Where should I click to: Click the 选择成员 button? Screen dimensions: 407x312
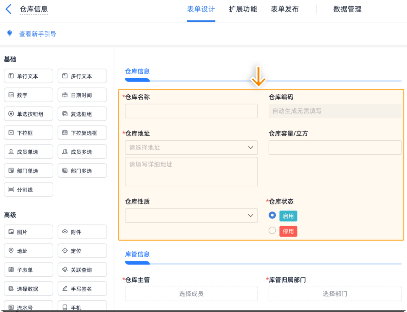pos(191,294)
